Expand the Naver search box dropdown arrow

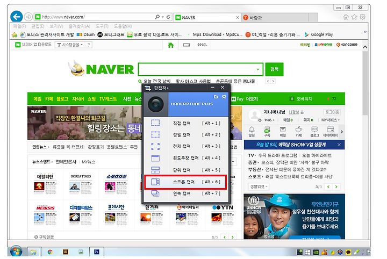point(258,69)
